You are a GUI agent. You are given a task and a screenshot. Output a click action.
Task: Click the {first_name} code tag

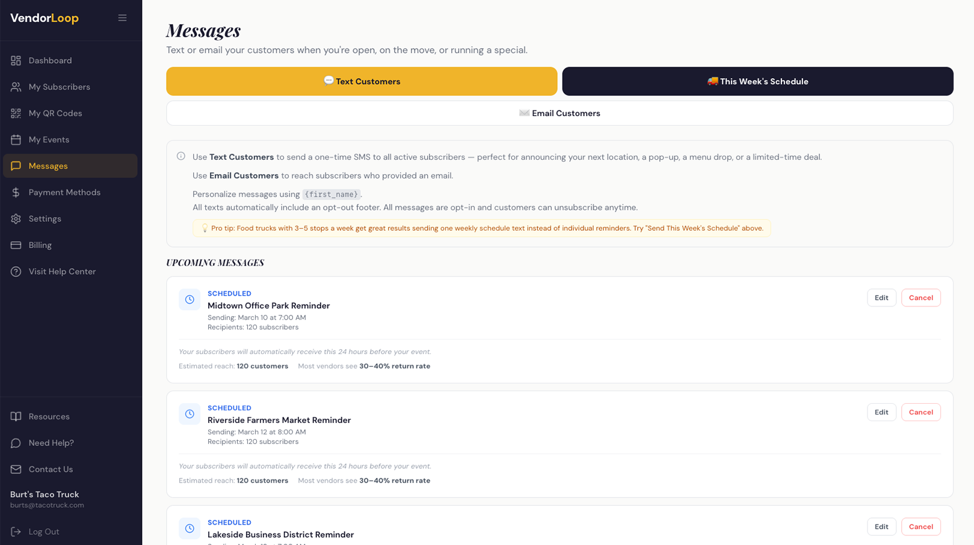pyautogui.click(x=331, y=194)
